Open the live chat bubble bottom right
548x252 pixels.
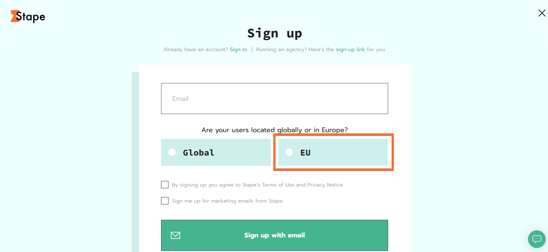coord(537,239)
